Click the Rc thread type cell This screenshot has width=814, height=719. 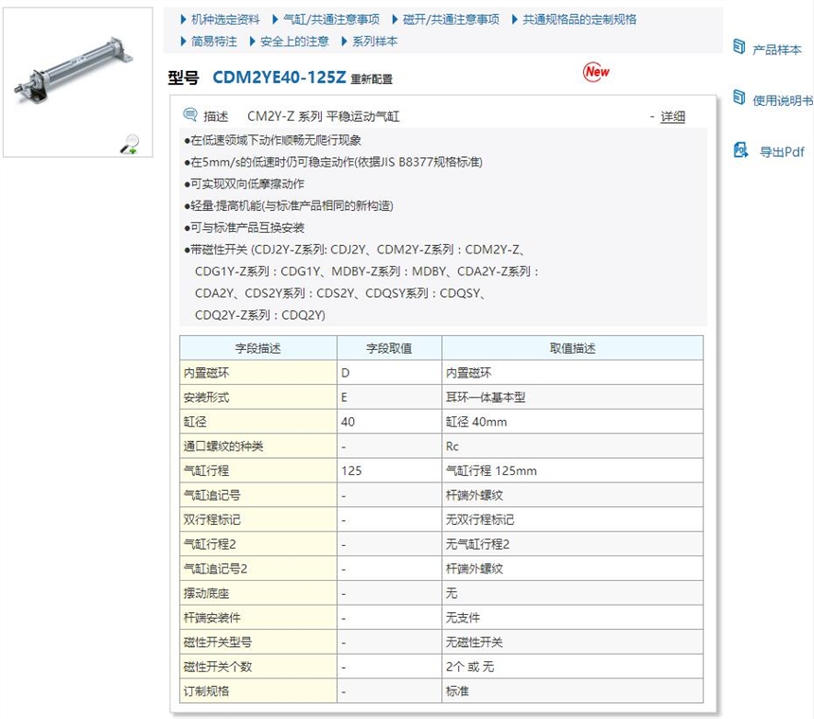pos(573,447)
